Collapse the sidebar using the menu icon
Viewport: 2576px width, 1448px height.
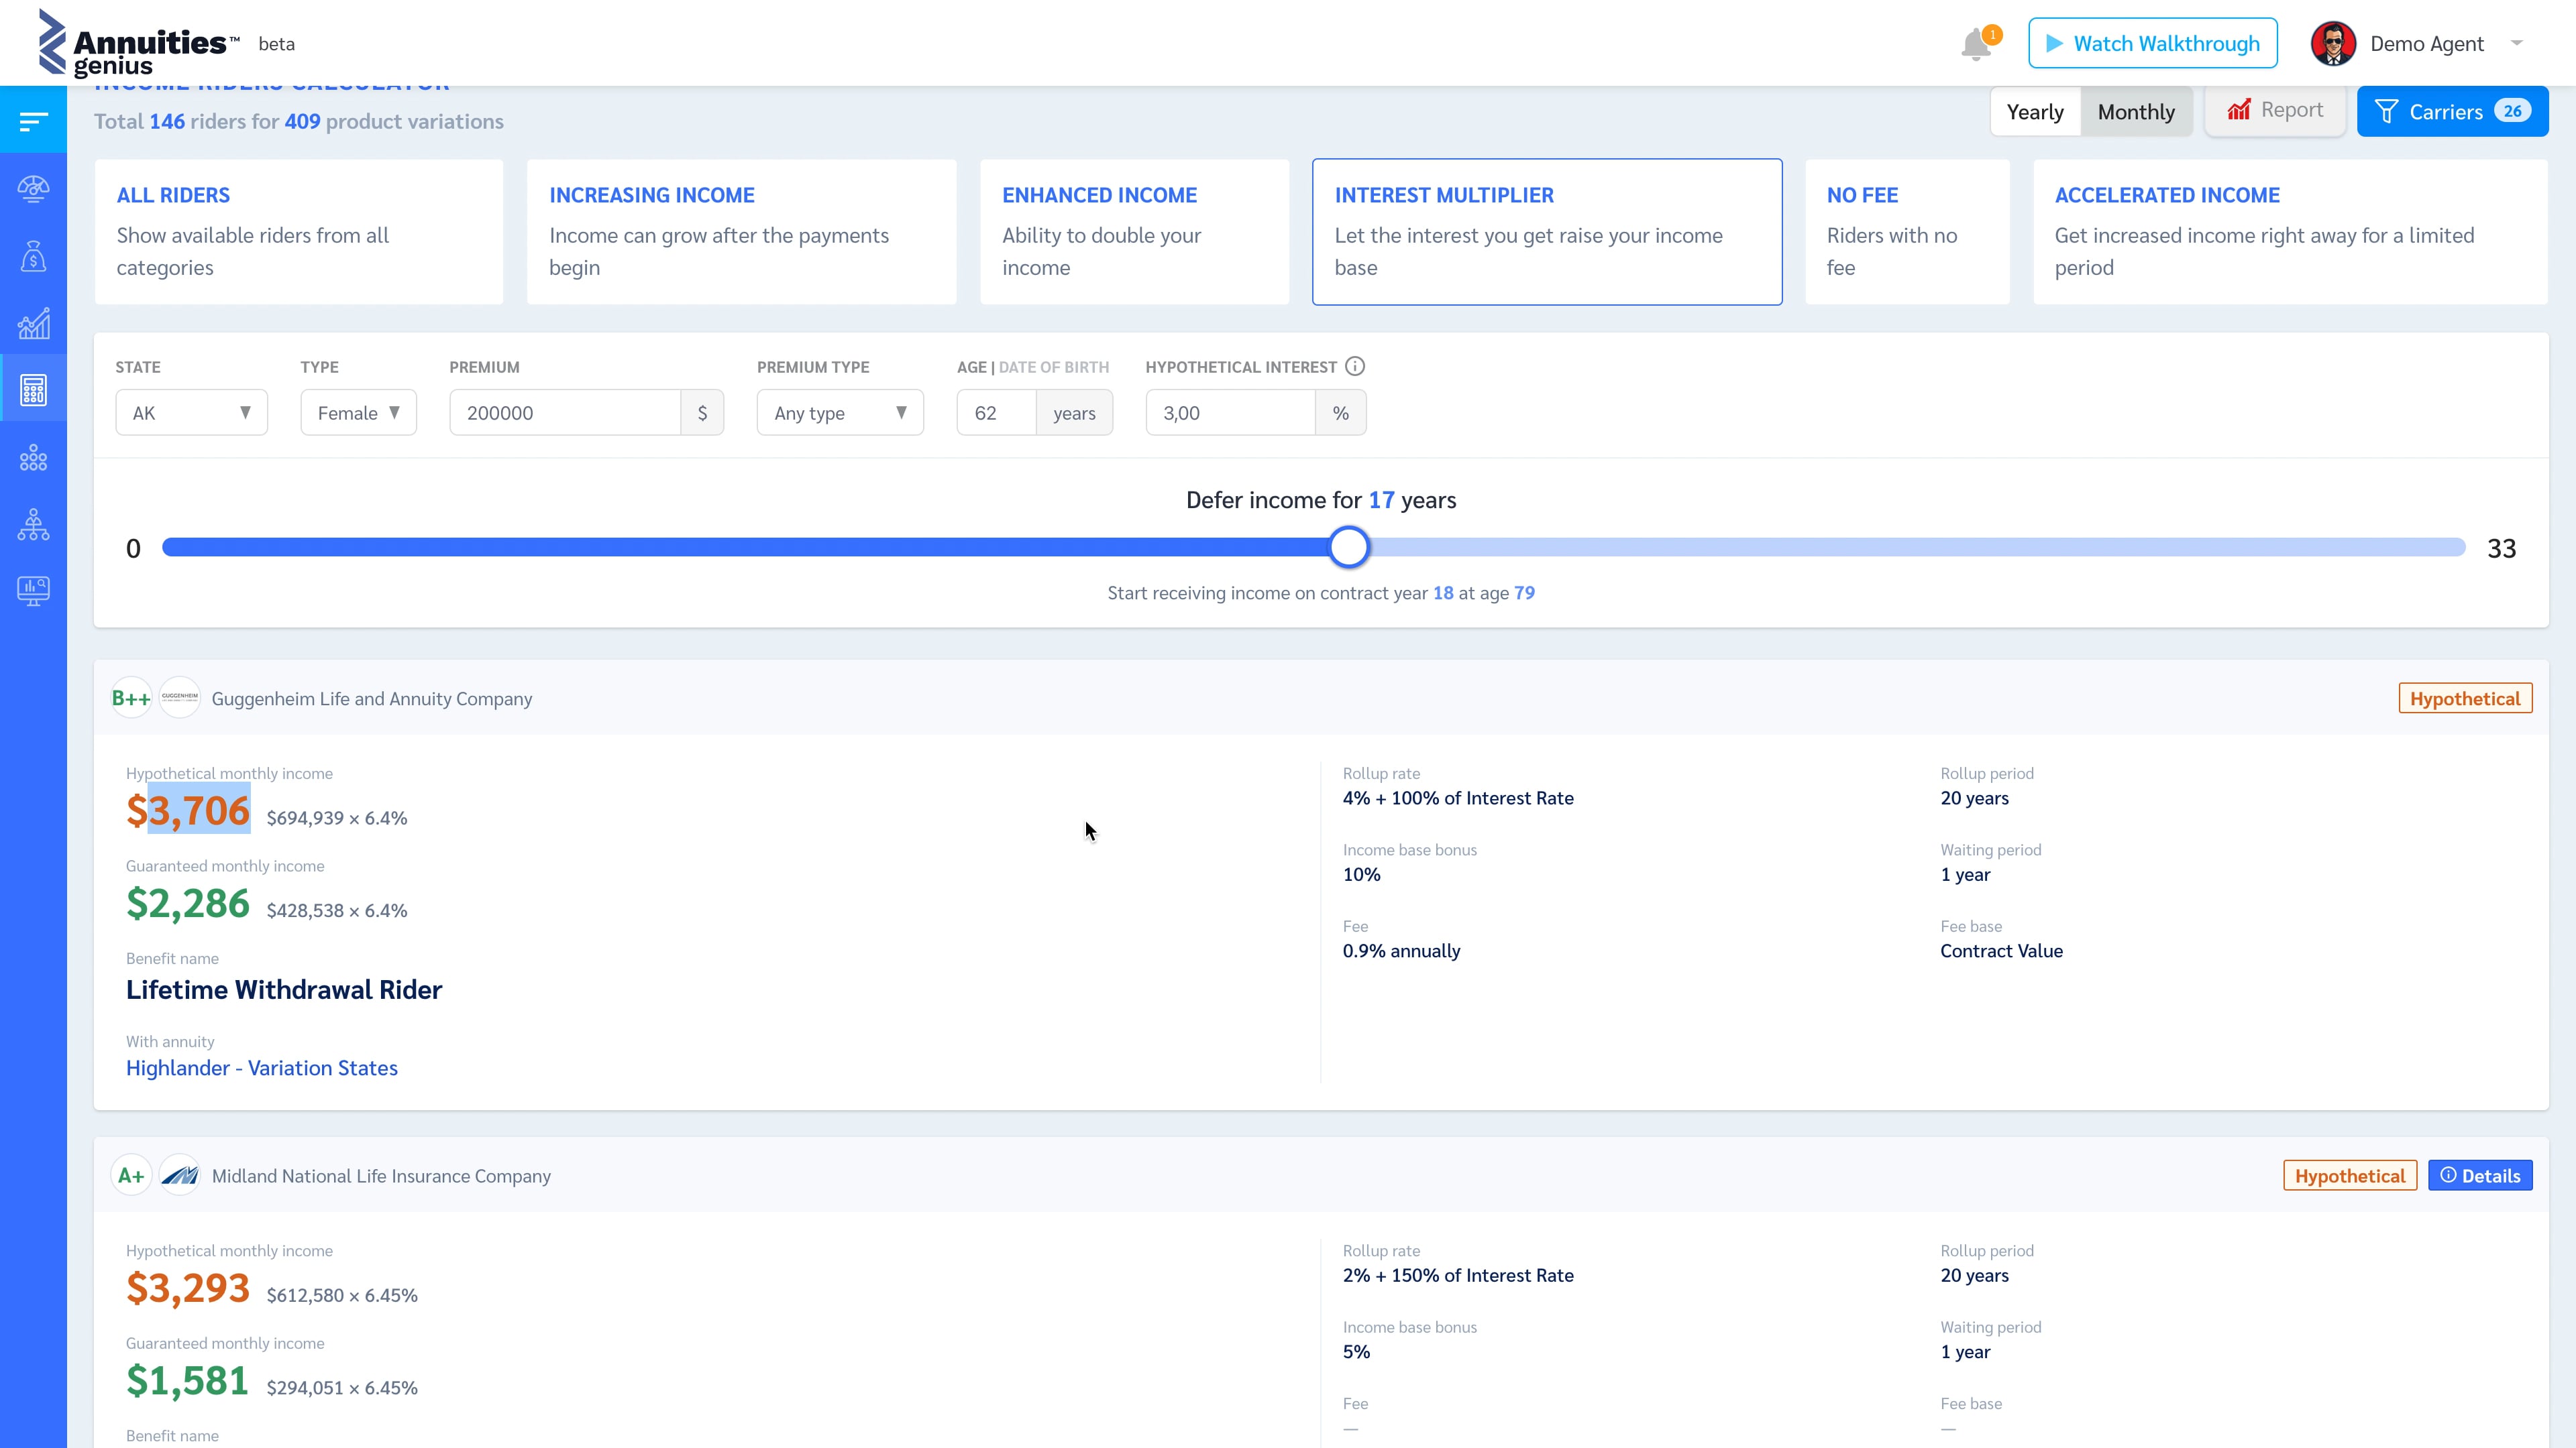click(x=34, y=120)
